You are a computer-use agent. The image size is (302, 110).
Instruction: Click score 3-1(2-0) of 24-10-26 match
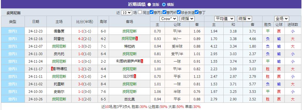(x=85, y=99)
